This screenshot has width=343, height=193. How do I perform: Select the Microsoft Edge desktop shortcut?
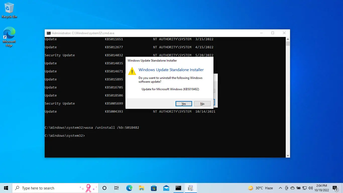9,37
